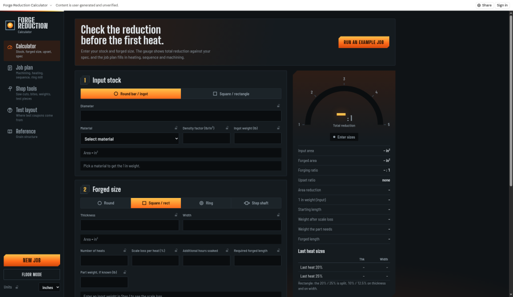Click the Last heat 20% row
513x297 pixels.
coord(344,267)
